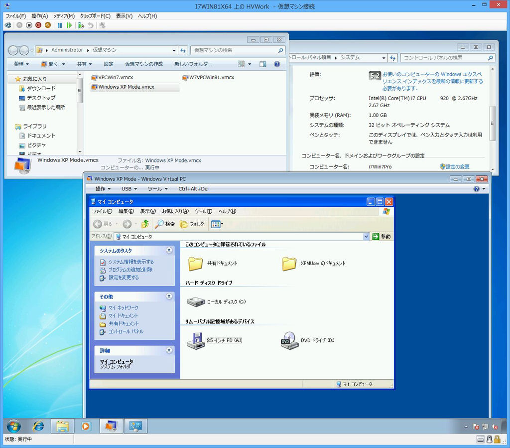
Task: Click the 移動 go button
Action: tap(382, 237)
